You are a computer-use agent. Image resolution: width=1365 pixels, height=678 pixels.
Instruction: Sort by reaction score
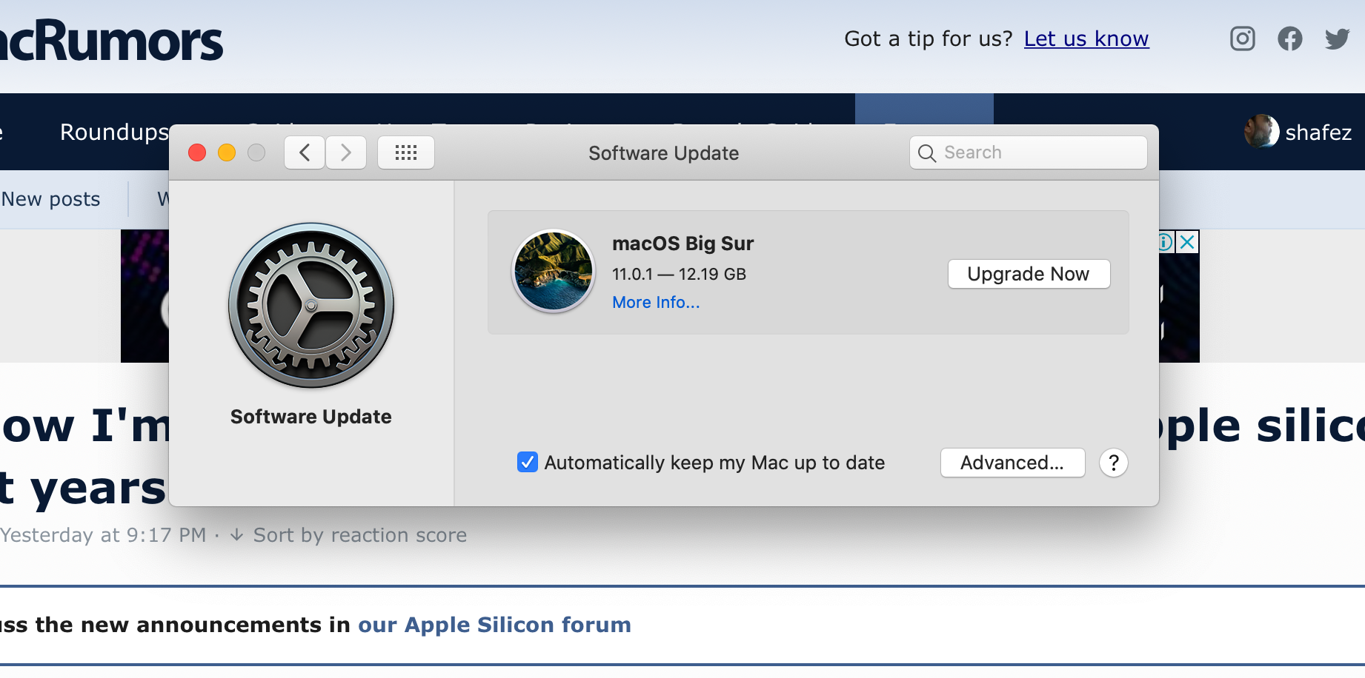359,535
